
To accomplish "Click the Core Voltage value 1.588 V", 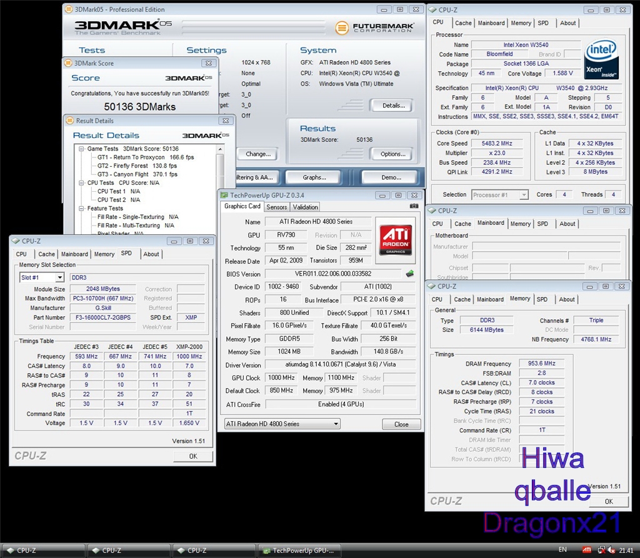I will [x=562, y=73].
